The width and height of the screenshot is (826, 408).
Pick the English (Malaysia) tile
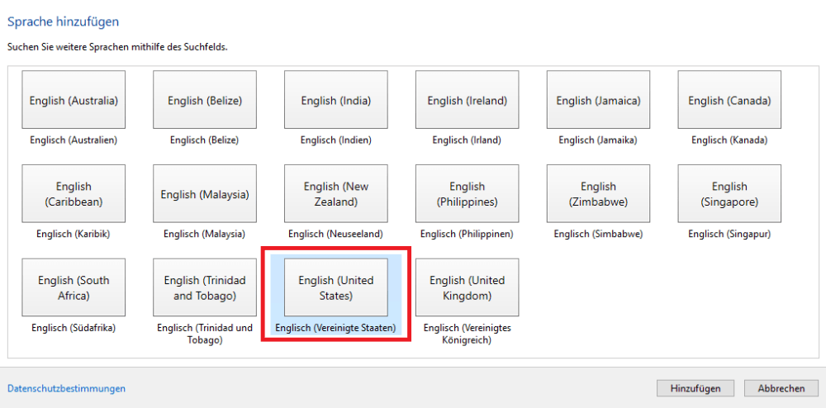pos(205,194)
